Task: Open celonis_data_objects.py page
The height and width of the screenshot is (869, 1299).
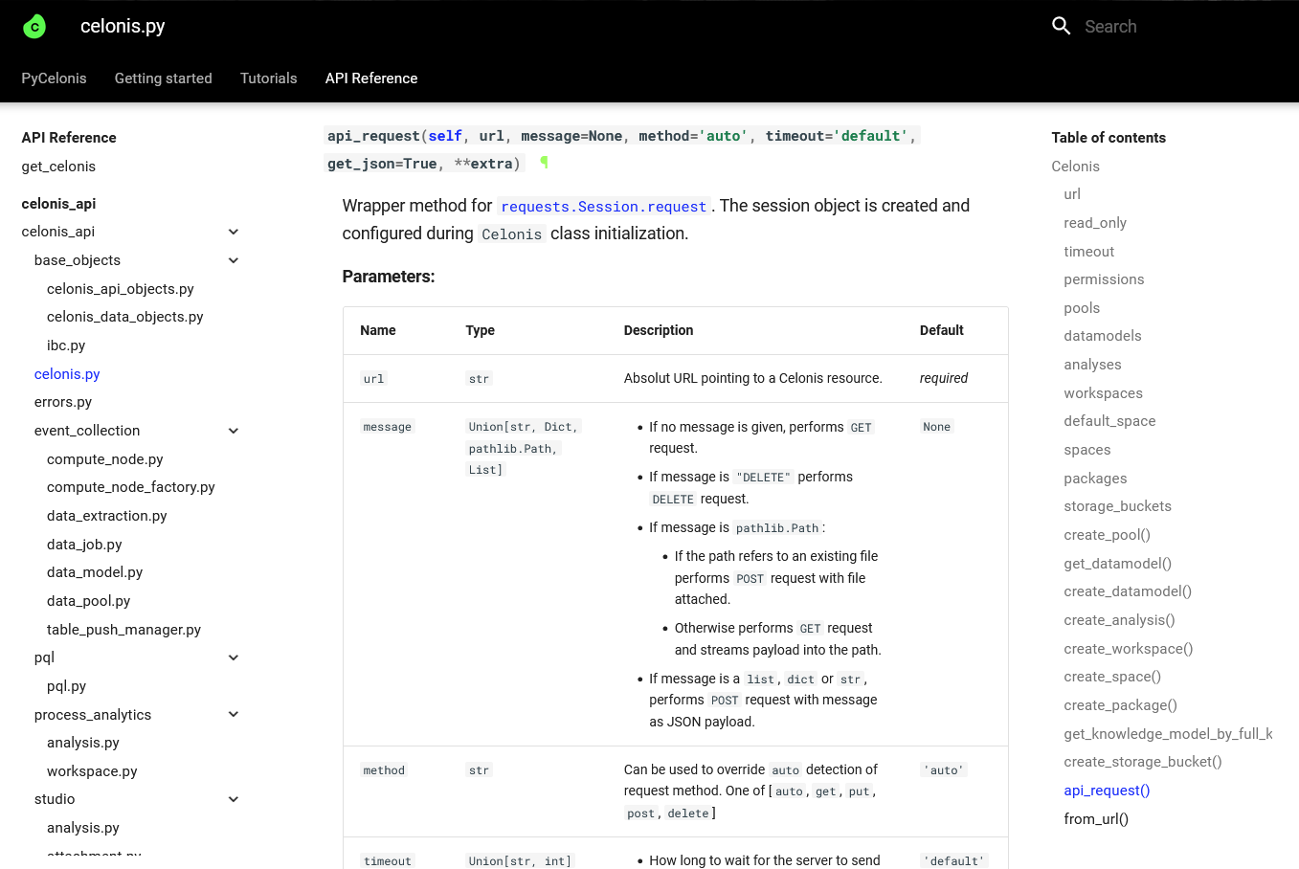Action: [x=125, y=317]
